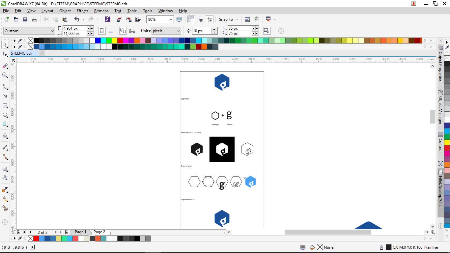
Task: Click the Undo arrow icon
Action: (x=77, y=19)
